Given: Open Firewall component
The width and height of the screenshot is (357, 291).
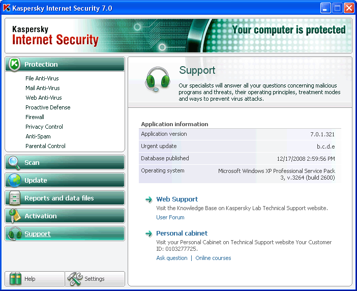Looking at the screenshot, I should point(35,117).
